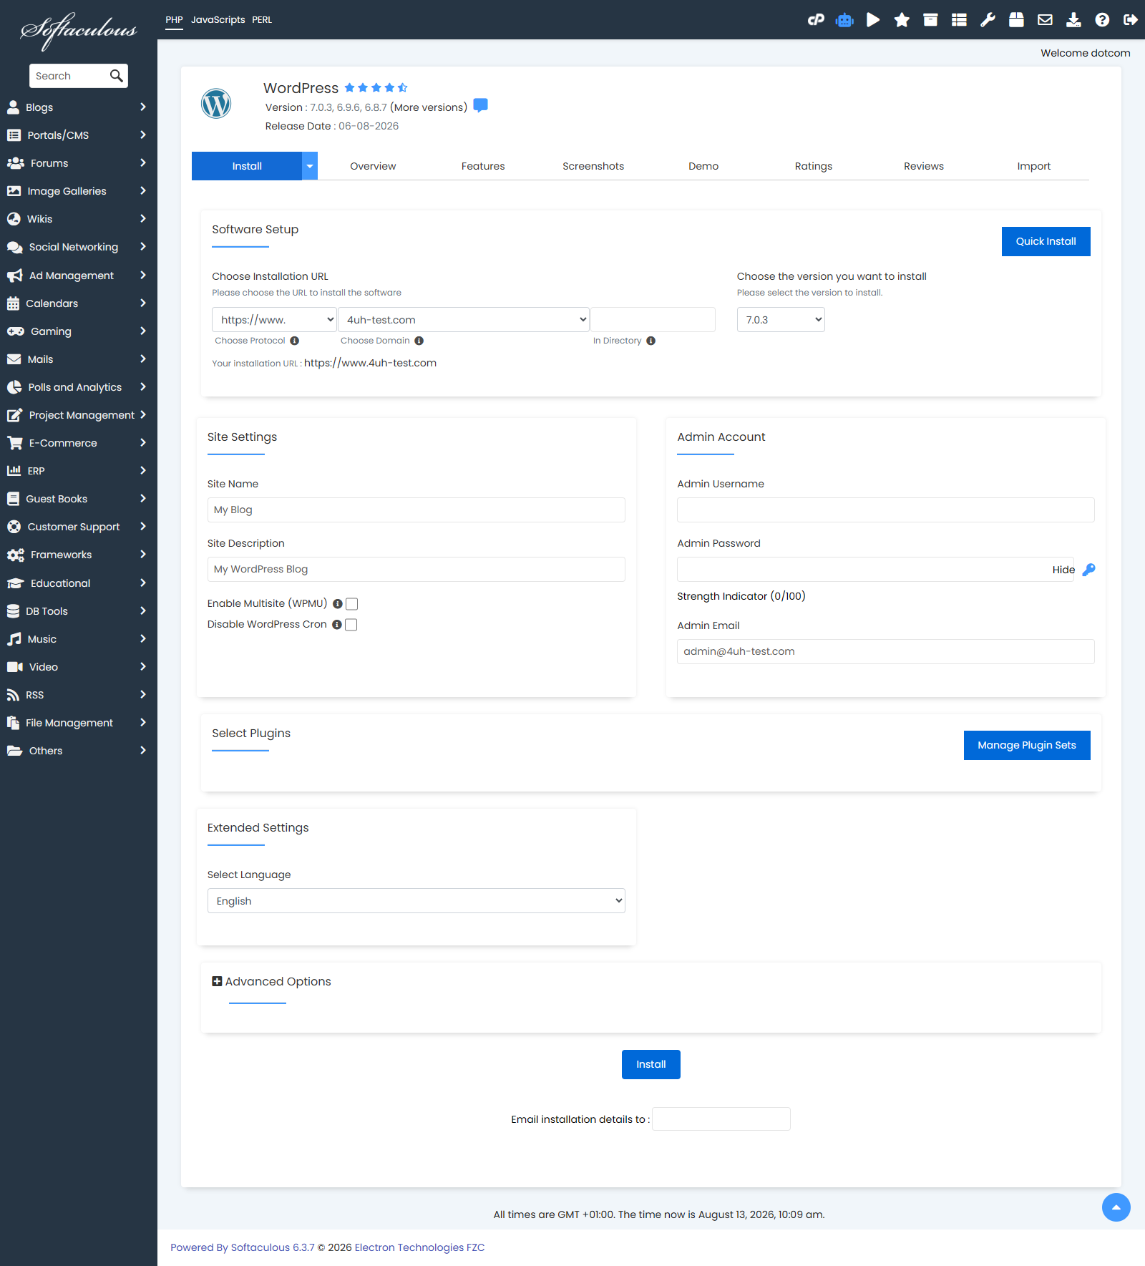Open the demos play icon in top bar
The image size is (1145, 1266).
pos(873,20)
